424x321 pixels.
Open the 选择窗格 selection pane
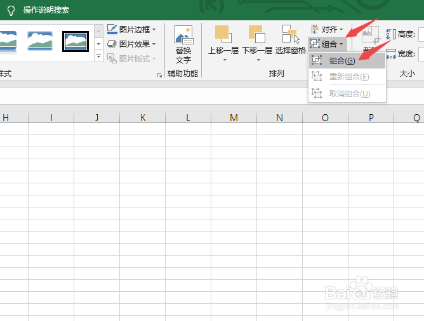(x=291, y=40)
